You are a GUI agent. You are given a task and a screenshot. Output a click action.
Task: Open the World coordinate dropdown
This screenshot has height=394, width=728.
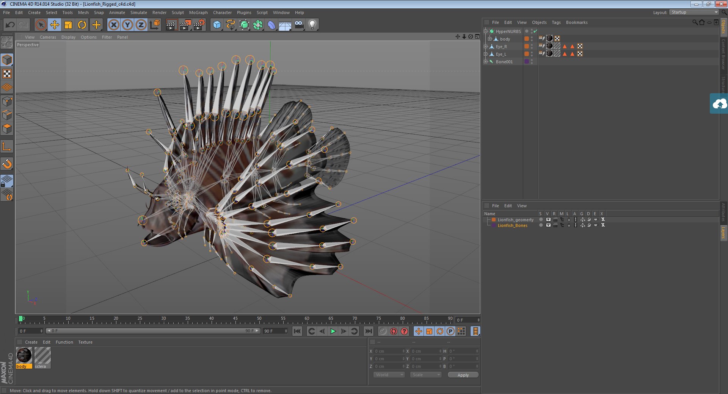click(389, 375)
